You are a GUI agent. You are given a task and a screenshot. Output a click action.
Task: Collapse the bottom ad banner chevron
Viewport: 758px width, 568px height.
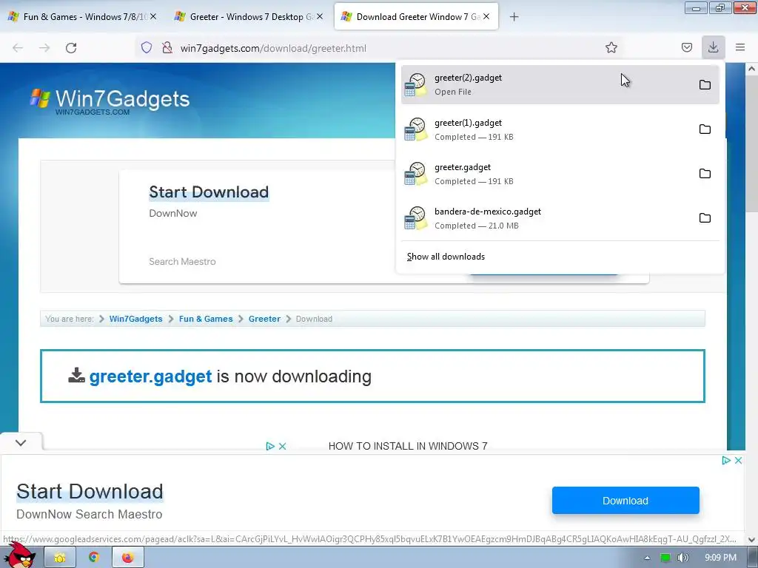(21, 442)
